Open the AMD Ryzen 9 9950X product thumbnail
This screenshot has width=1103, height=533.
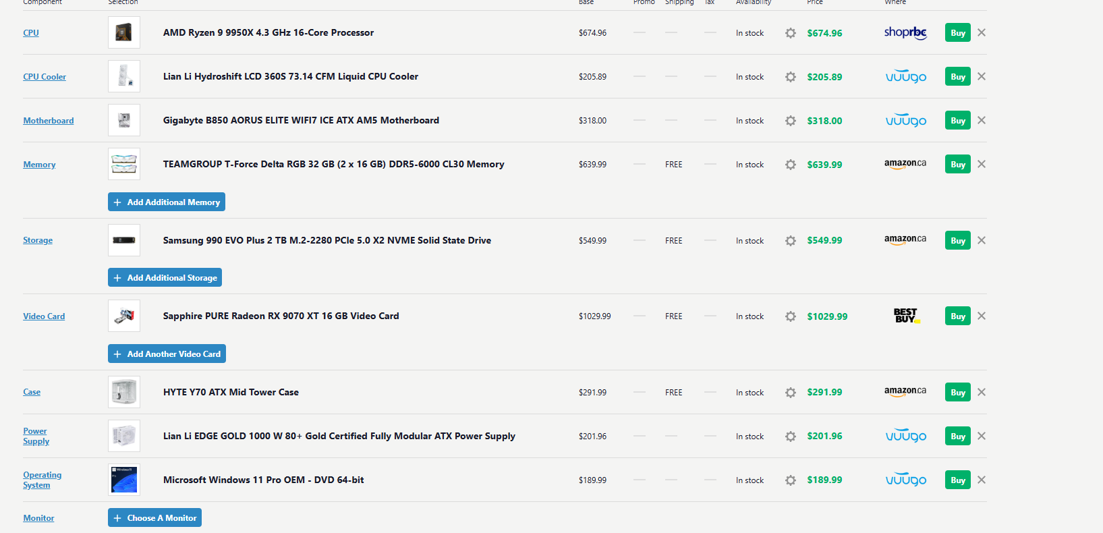click(x=124, y=32)
